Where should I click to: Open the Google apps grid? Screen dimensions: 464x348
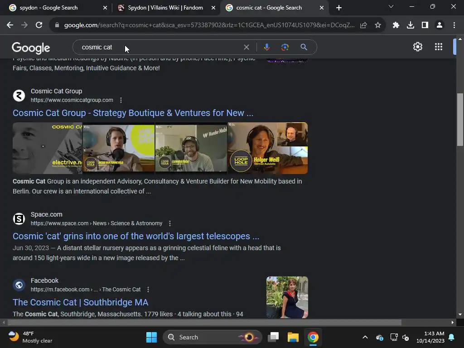click(x=439, y=47)
